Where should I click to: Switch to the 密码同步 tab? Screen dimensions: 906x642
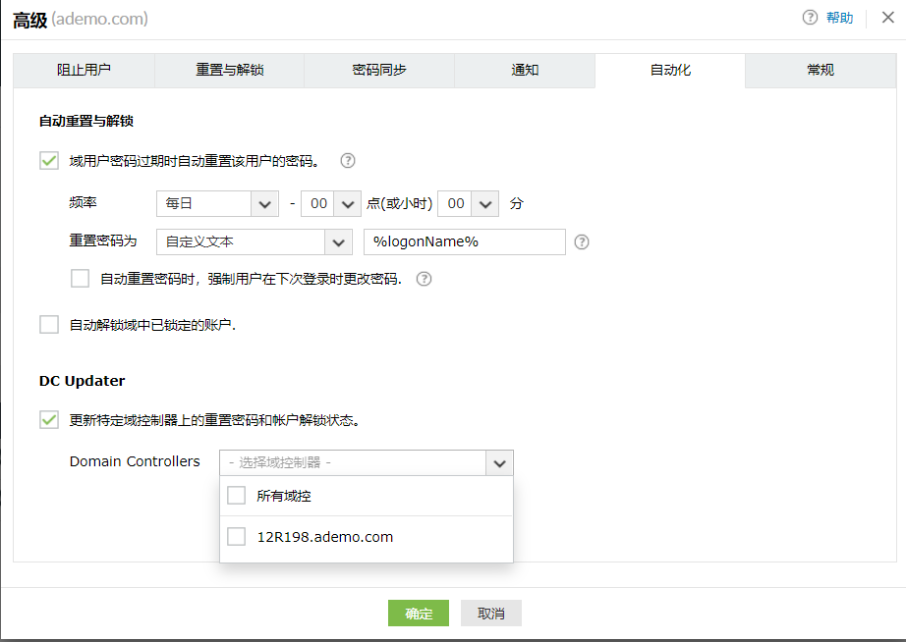[379, 70]
